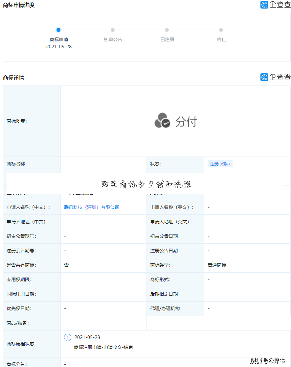The image size is (291, 367).
Task: Select the 已注册 step label
Action: [168, 40]
